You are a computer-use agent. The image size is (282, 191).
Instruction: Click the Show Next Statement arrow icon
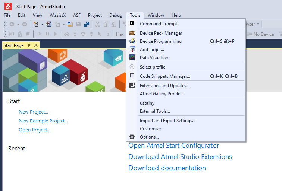[39, 34]
